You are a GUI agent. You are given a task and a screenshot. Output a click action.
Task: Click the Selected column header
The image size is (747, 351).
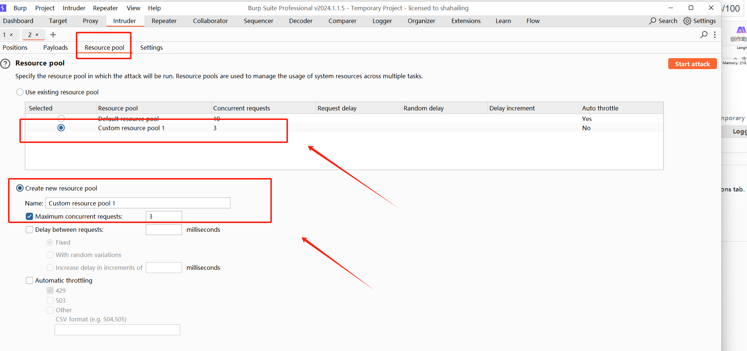[x=61, y=108]
